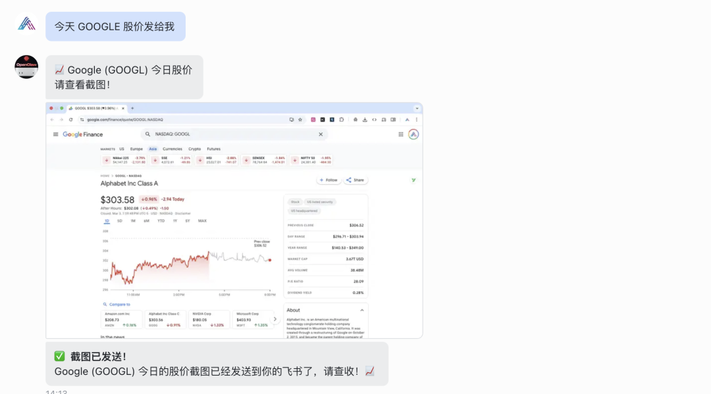The image size is (711, 394).
Task: Clear the NASDAQ: GOOGL search with X
Action: point(321,134)
